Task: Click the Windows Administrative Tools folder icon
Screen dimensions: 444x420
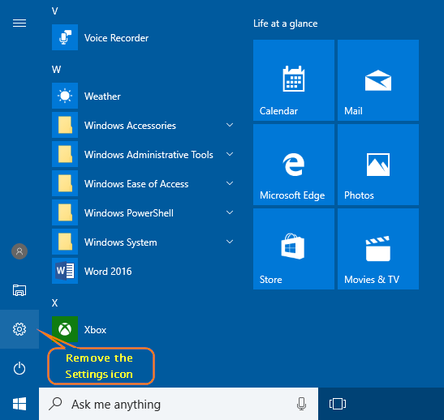Action: coord(65,154)
